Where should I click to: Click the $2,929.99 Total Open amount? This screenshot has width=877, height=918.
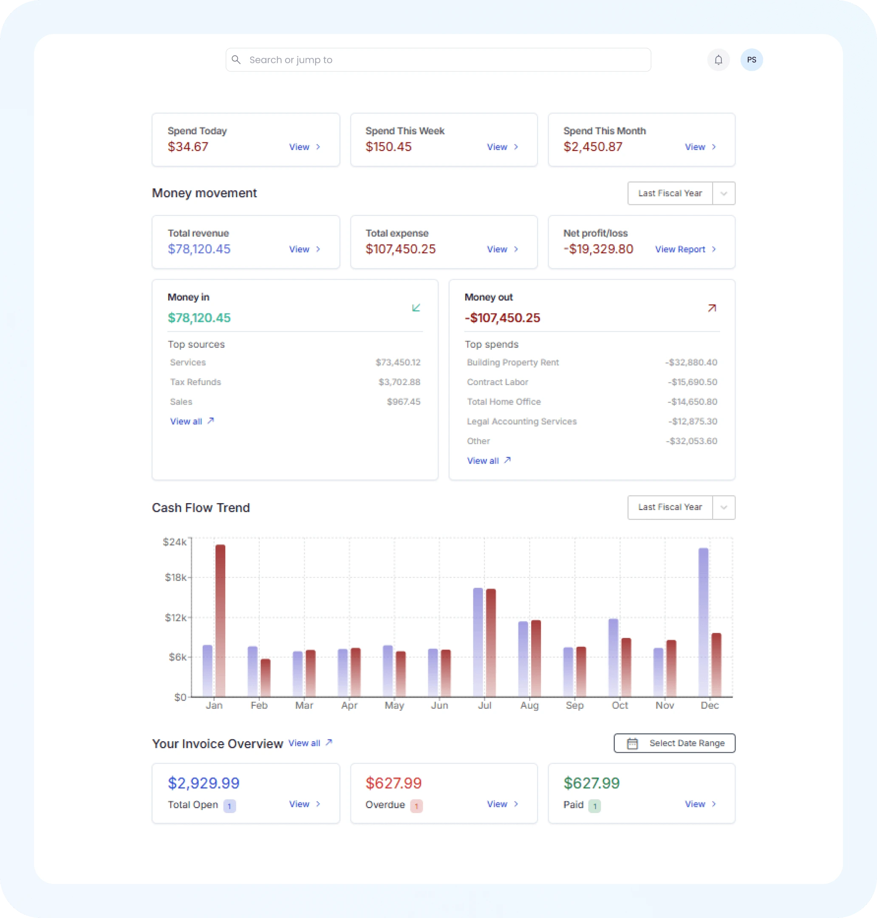coord(204,783)
